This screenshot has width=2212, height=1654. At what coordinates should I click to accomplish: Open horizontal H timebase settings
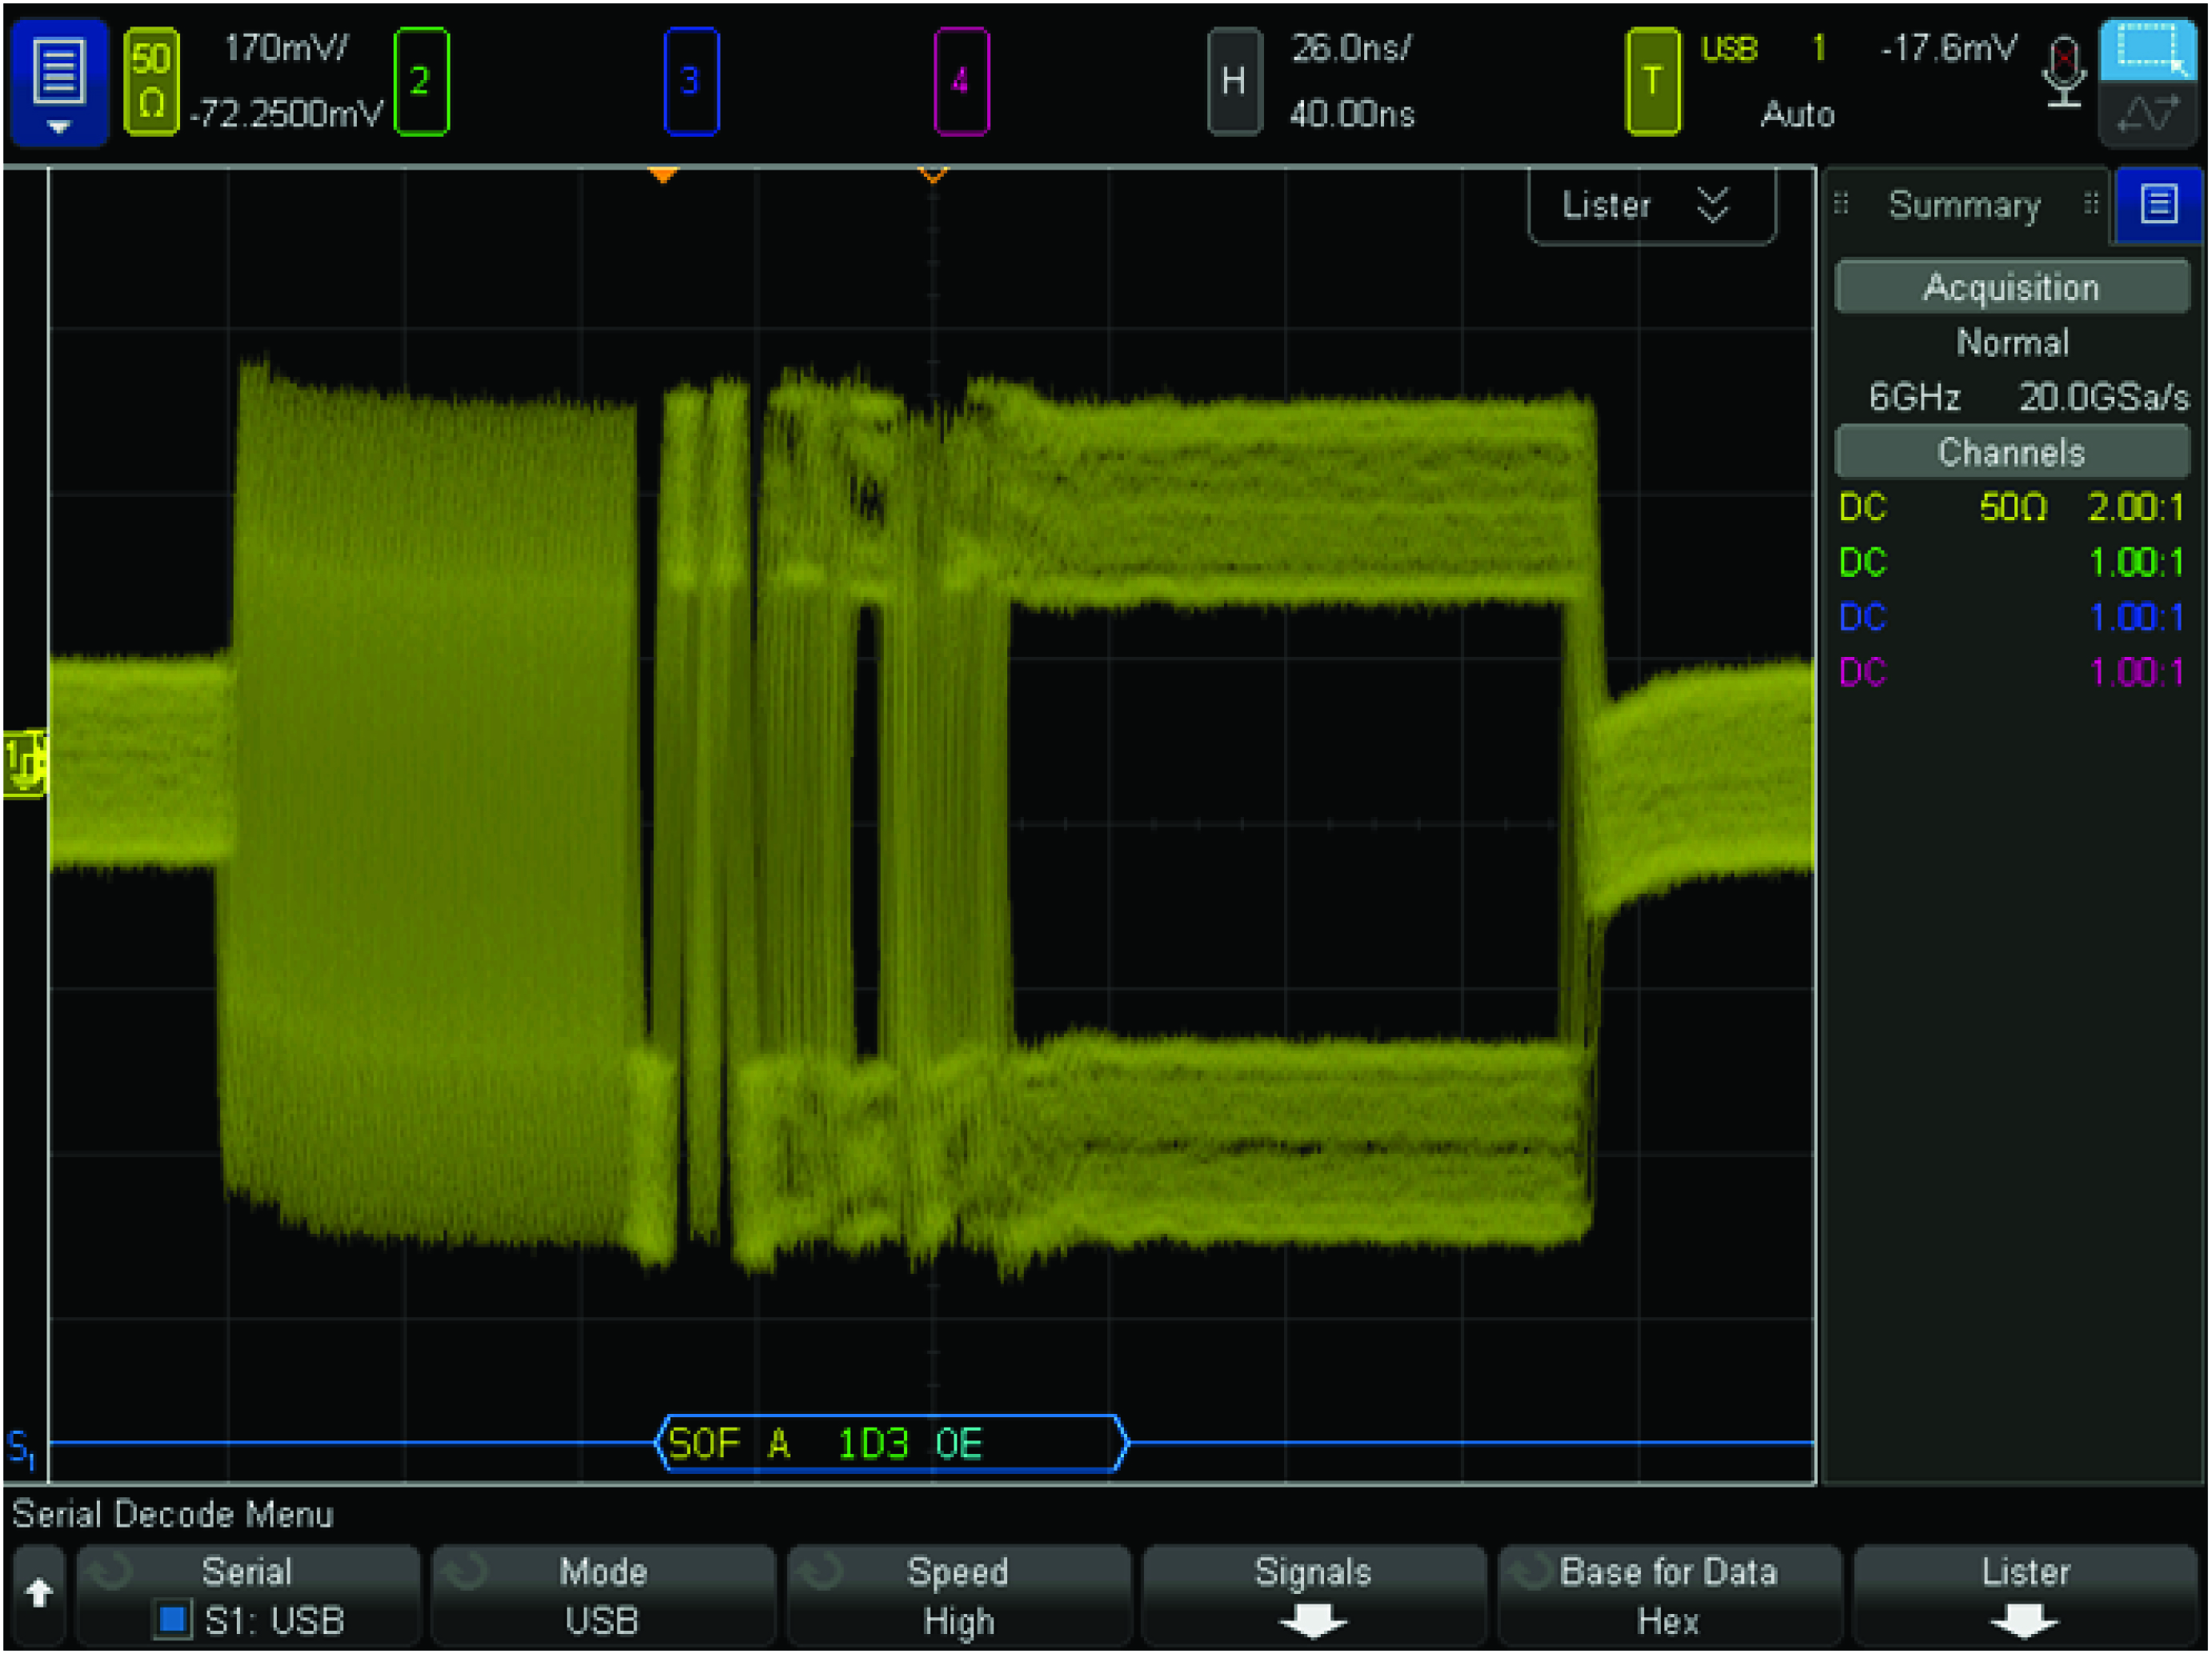click(x=1233, y=82)
